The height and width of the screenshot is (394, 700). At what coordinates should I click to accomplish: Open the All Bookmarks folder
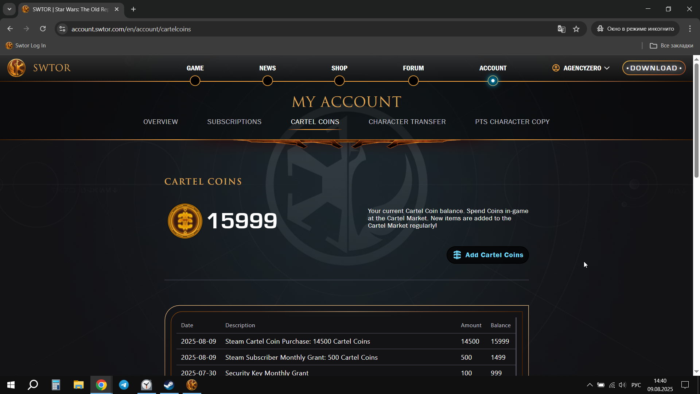672,46
